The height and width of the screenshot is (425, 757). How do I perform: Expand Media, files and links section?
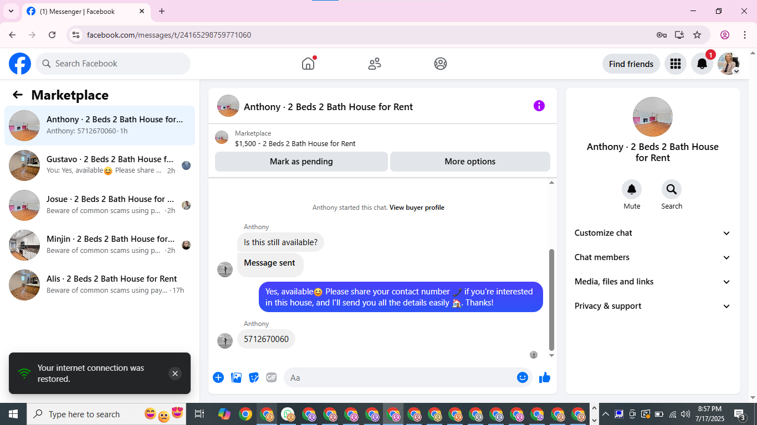click(653, 282)
